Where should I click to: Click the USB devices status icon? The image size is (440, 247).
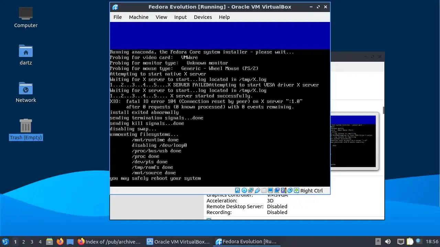(257, 190)
